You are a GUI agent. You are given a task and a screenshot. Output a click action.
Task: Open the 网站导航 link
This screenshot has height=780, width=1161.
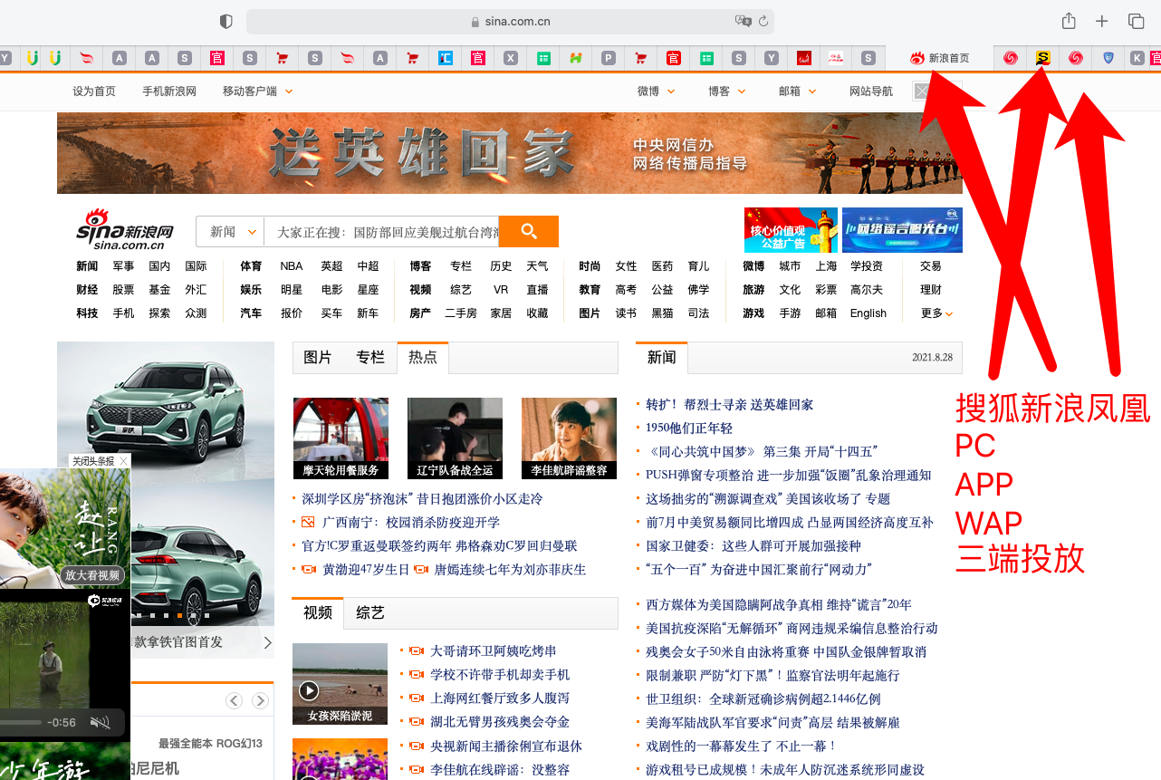pos(871,91)
